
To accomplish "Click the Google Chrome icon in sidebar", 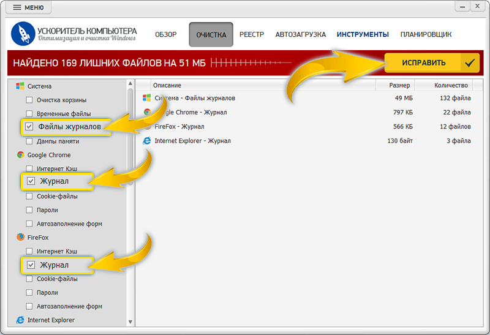I will tap(20, 155).
